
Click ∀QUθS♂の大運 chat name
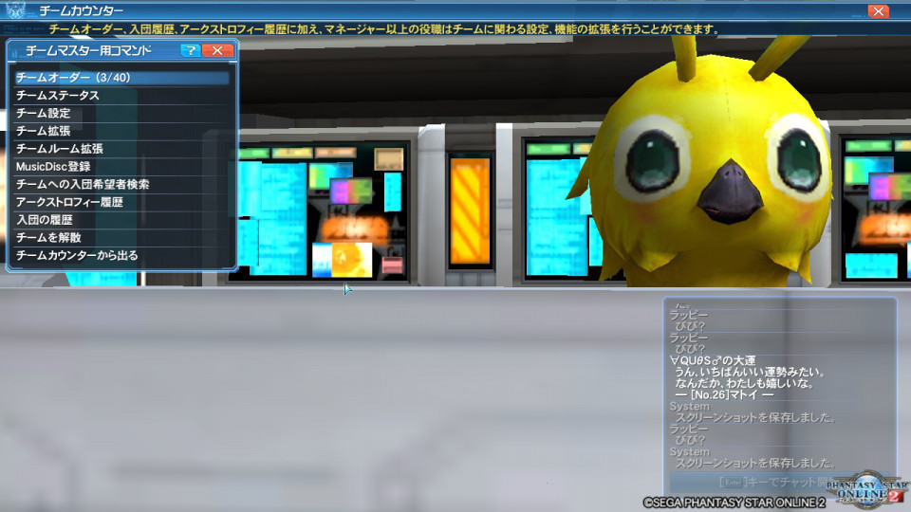click(x=713, y=360)
